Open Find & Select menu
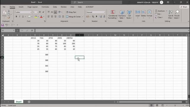Screen dimensions: 190x107 tap(177, 15)
